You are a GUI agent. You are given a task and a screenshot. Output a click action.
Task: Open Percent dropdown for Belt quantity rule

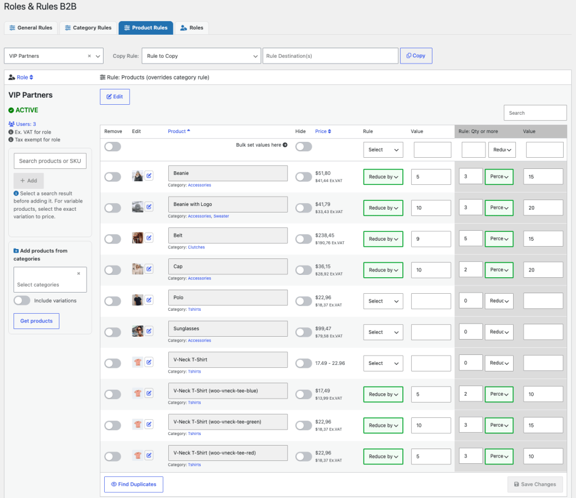(499, 238)
